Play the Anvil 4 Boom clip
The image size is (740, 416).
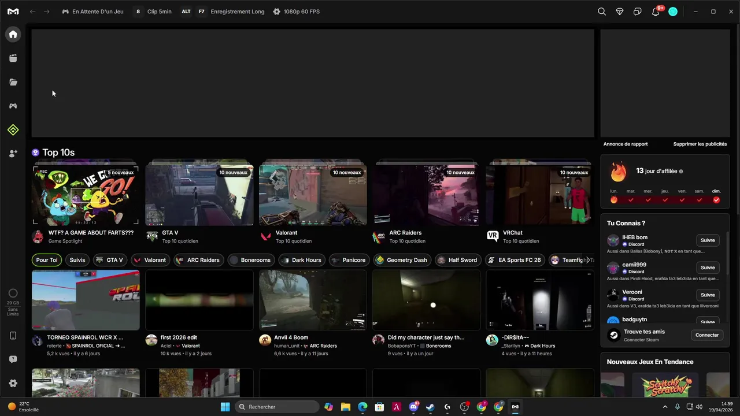pos(313,300)
